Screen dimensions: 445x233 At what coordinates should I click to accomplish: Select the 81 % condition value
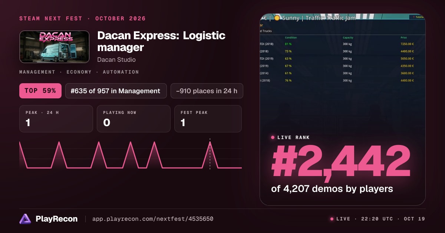coord(288,44)
